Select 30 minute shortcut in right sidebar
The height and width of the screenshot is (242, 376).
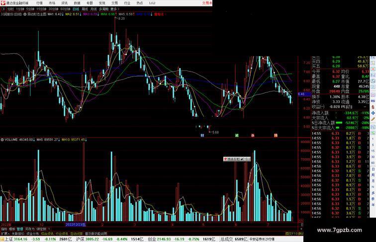[373, 157]
